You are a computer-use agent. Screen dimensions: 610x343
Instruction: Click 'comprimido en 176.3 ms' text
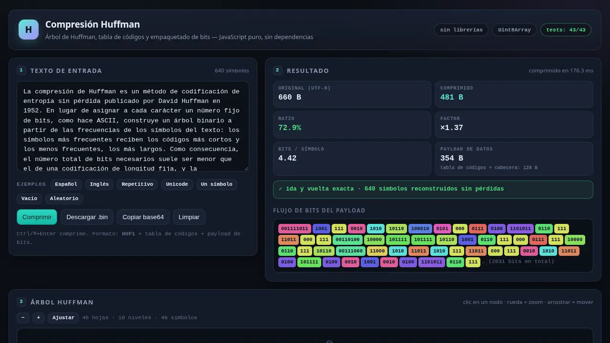point(561,71)
